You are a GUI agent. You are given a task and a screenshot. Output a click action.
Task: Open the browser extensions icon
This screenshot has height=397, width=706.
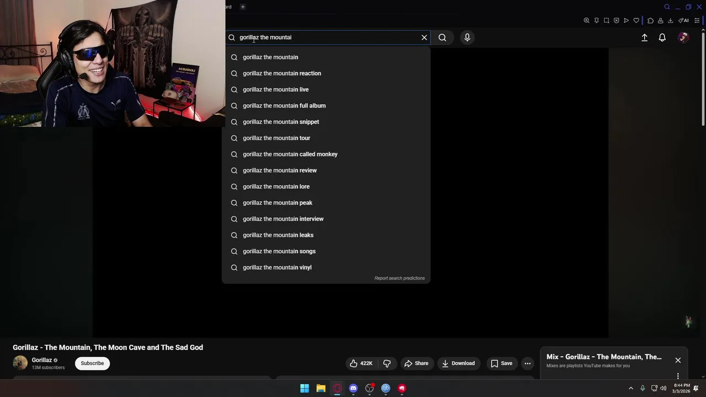650,20
